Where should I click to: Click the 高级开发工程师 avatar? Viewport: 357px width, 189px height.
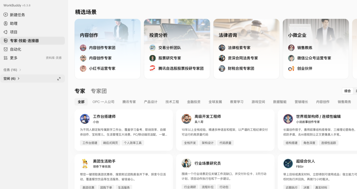(186, 119)
